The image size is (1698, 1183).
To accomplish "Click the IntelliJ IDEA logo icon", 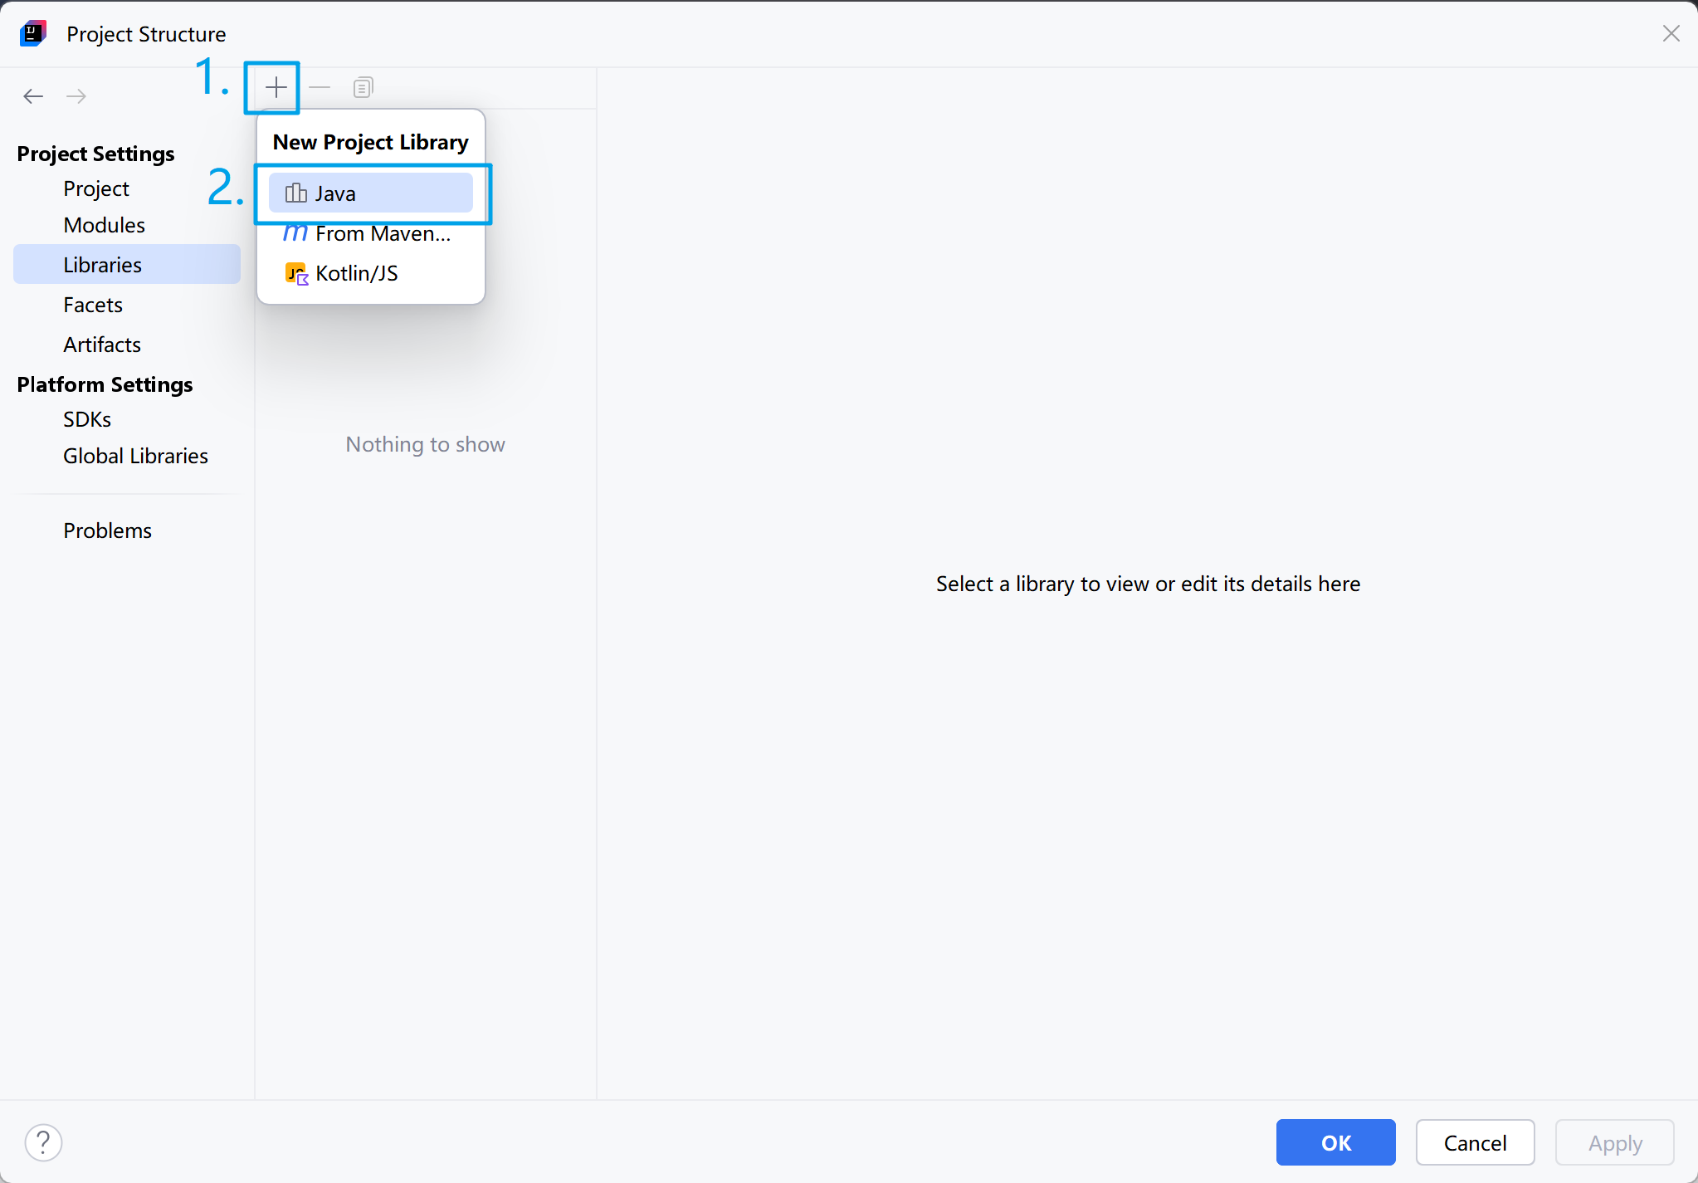I will [x=33, y=33].
